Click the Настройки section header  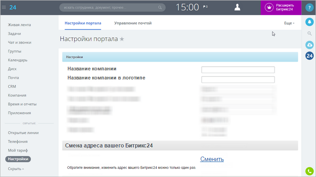pyautogui.click(x=180, y=57)
